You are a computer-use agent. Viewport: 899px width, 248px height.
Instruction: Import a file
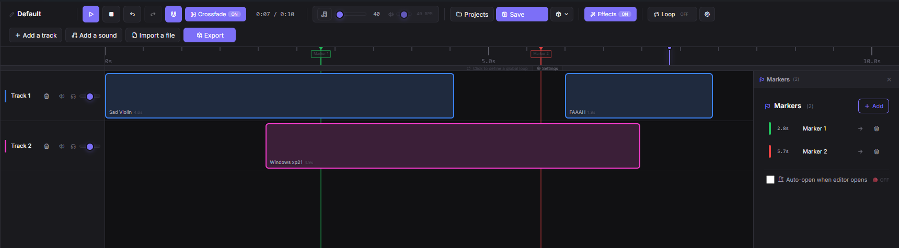(153, 35)
